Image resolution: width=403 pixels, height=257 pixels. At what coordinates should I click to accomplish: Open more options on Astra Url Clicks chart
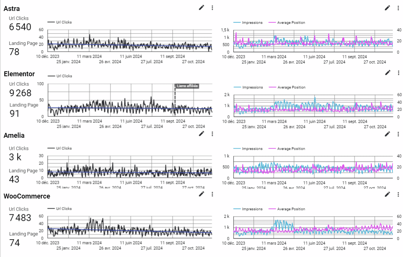212,8
